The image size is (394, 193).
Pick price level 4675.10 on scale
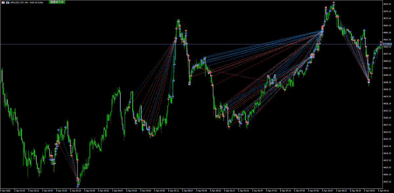pyautogui.click(x=387, y=11)
